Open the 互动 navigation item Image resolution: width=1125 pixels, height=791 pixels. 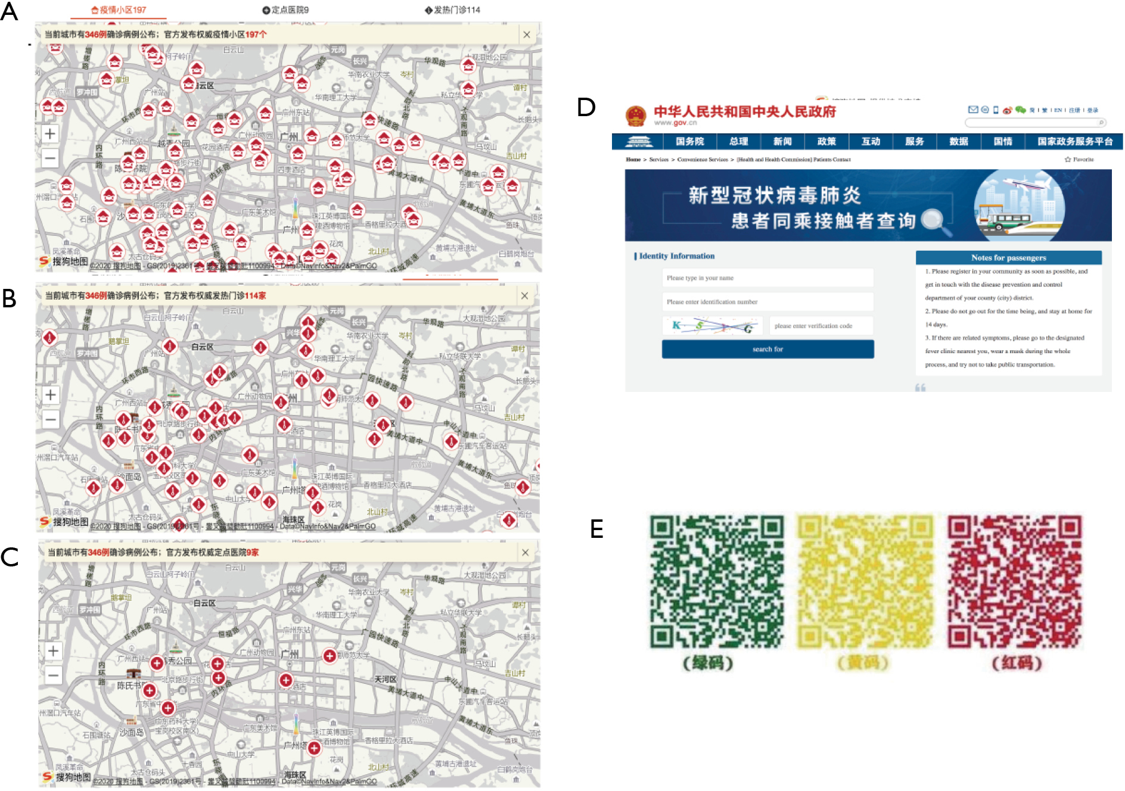871,141
